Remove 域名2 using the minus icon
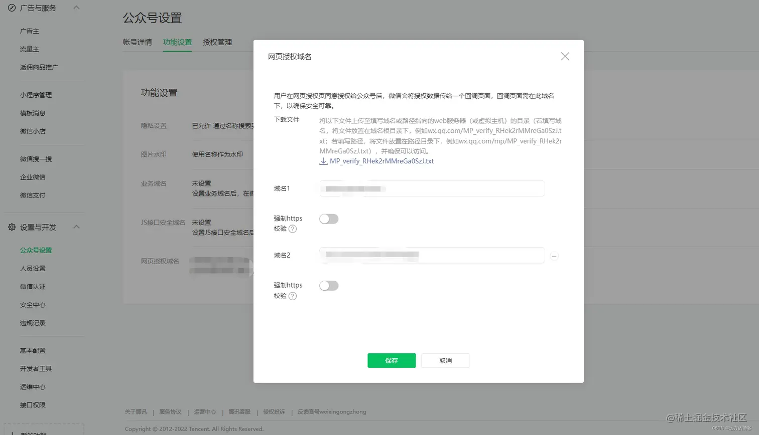Viewport: 759px width, 435px height. (x=555, y=256)
